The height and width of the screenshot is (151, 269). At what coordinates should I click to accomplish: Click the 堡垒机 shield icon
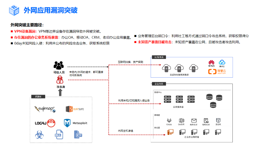tap(219, 120)
